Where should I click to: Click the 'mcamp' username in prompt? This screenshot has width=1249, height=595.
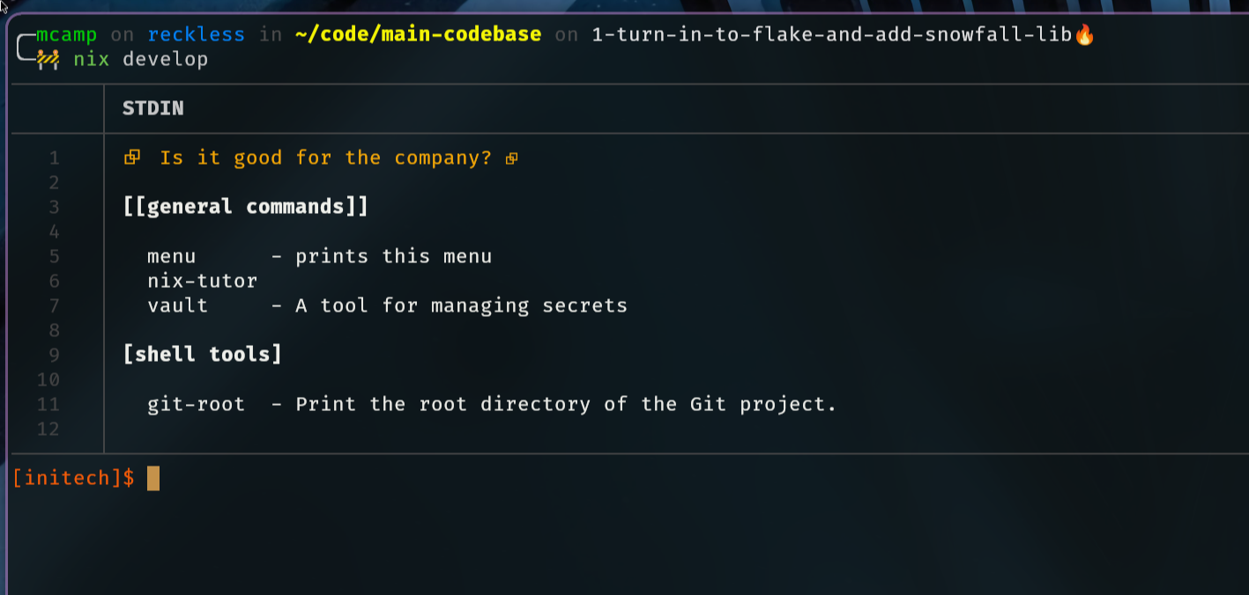(67, 35)
